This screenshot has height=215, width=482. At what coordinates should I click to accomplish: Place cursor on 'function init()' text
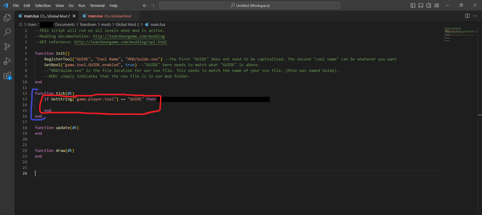click(x=52, y=54)
